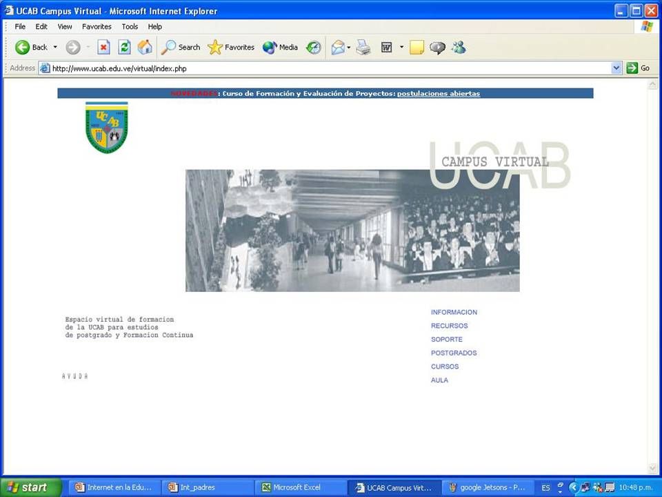Open the Help menu
This screenshot has width=662, height=497.
tap(155, 27)
